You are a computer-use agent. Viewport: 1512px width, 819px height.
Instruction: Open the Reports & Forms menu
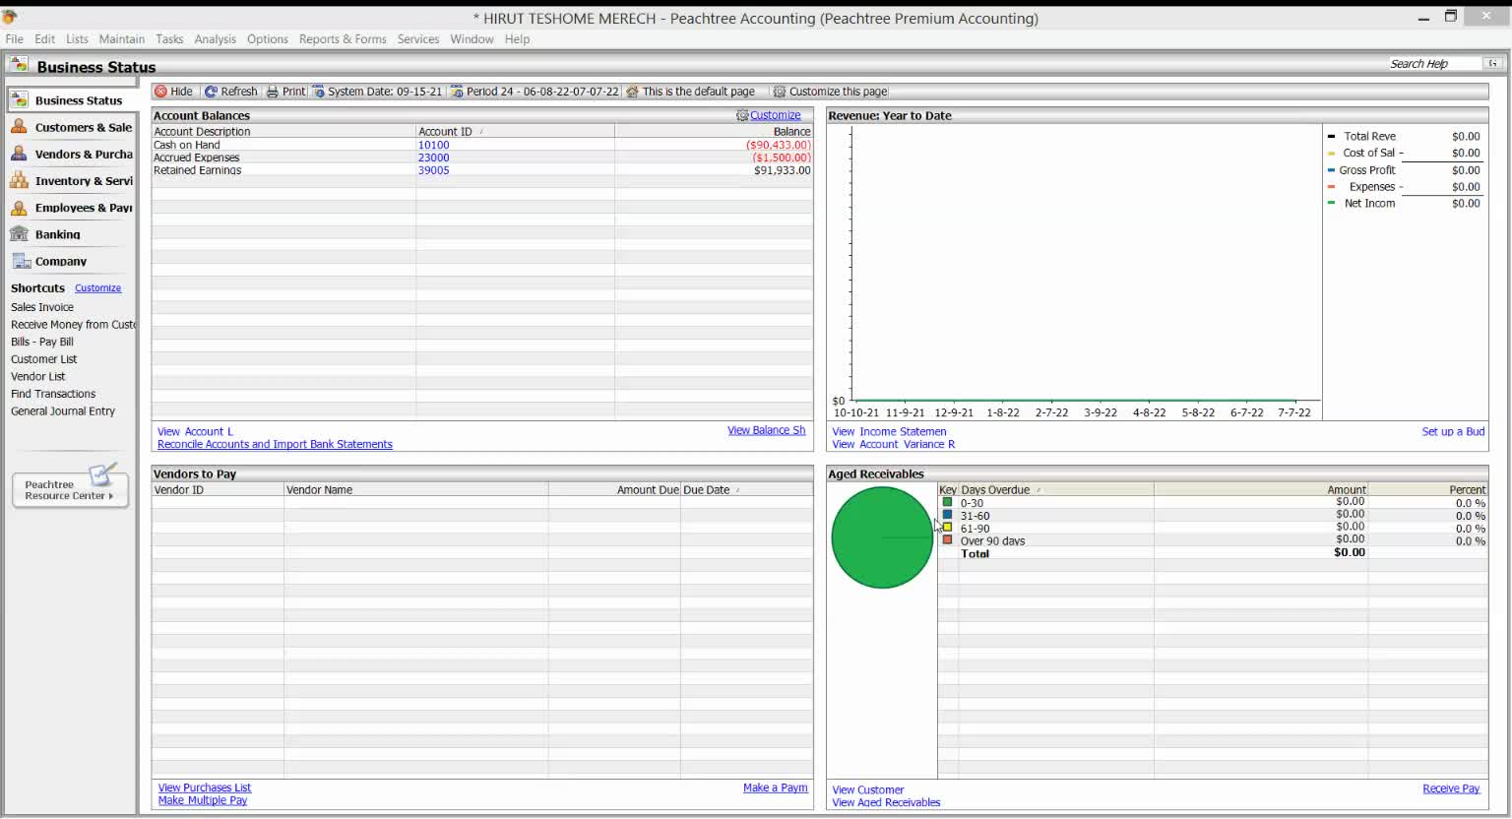[343, 39]
